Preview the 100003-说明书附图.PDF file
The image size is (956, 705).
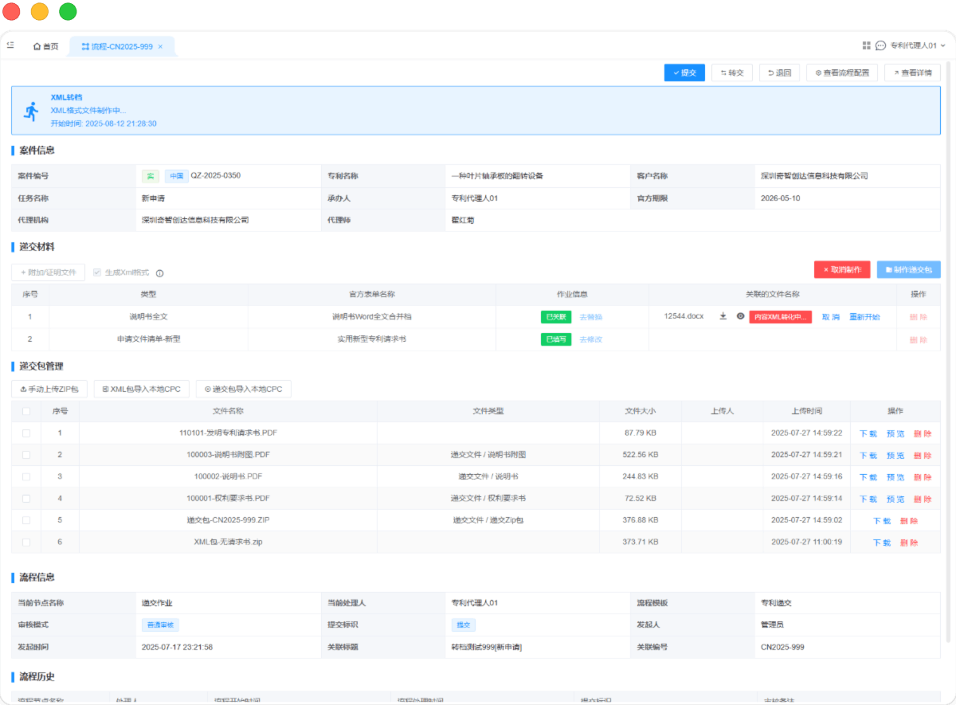(x=895, y=456)
